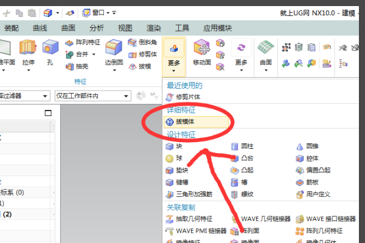Switch to the 分析 tab
This screenshot has height=243, width=365.
pos(97,28)
